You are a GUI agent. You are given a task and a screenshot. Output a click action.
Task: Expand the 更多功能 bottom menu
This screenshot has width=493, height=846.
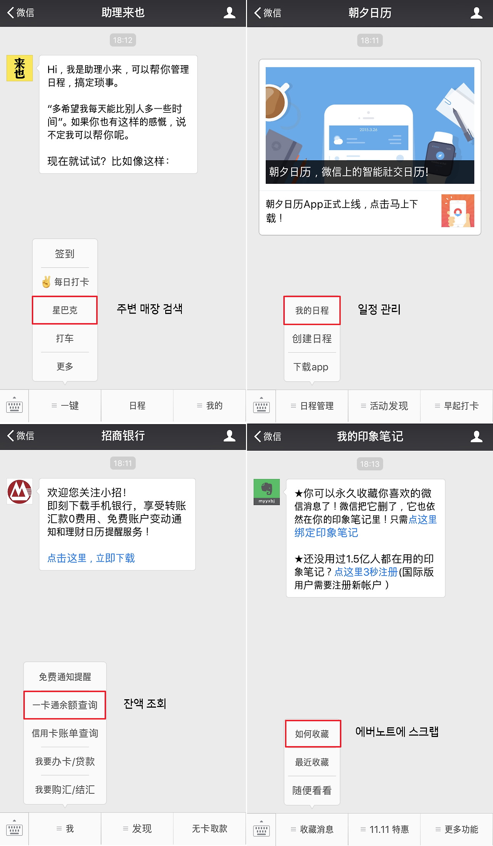456,829
